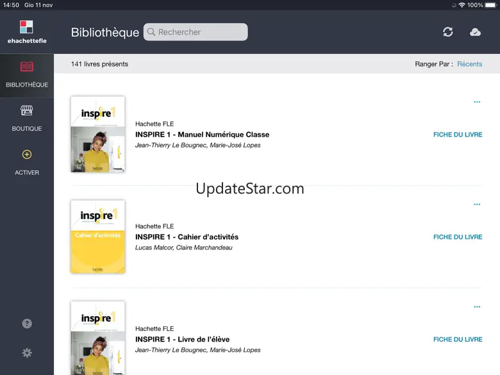Click the INSPIRE 1 - Cahier d'activités title
Image resolution: width=500 pixels, height=375 pixels.
tap(187, 237)
